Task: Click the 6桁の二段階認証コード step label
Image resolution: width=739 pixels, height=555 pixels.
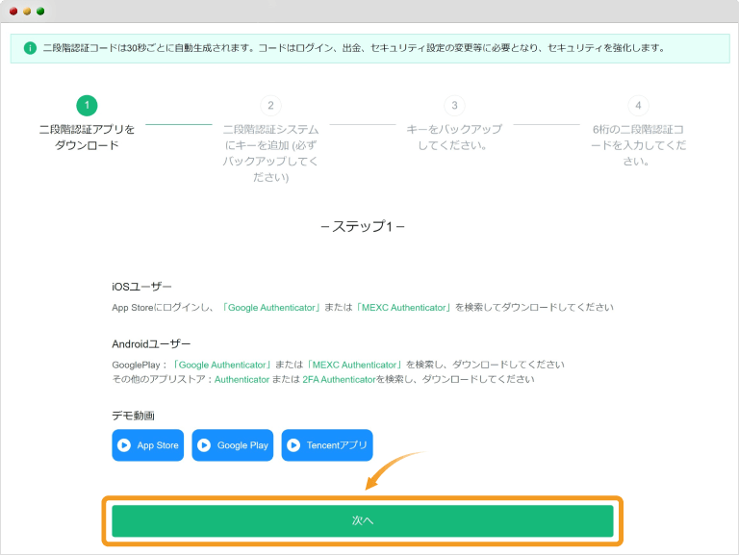Action: coord(638,145)
